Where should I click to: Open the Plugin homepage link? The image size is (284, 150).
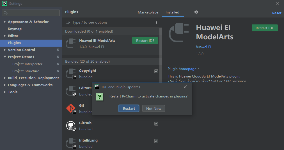pos(182,69)
